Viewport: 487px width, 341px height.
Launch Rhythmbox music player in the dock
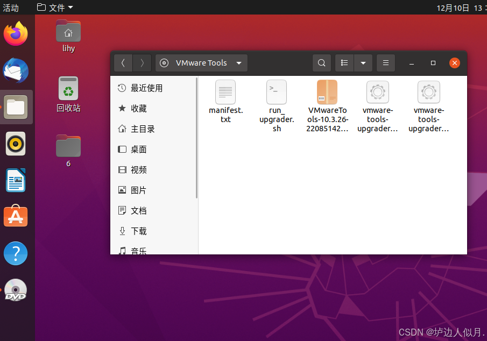coord(16,144)
